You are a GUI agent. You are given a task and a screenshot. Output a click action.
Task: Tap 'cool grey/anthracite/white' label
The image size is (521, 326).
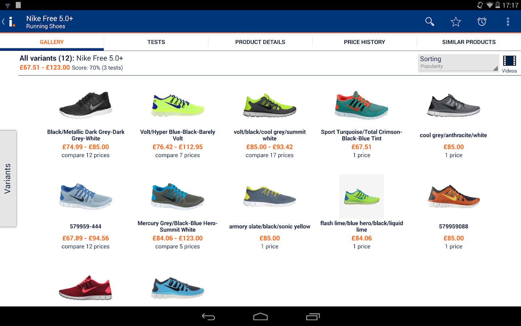(x=453, y=135)
